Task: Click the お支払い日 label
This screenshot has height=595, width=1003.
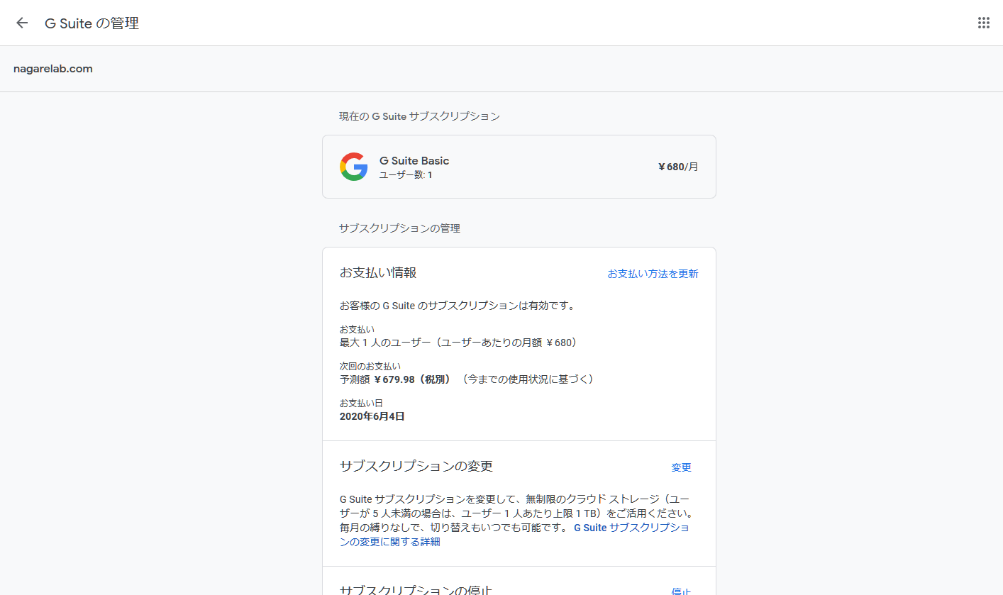Action: (361, 403)
